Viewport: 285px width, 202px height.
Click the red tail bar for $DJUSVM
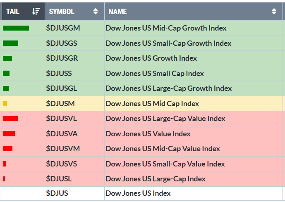click(7, 149)
